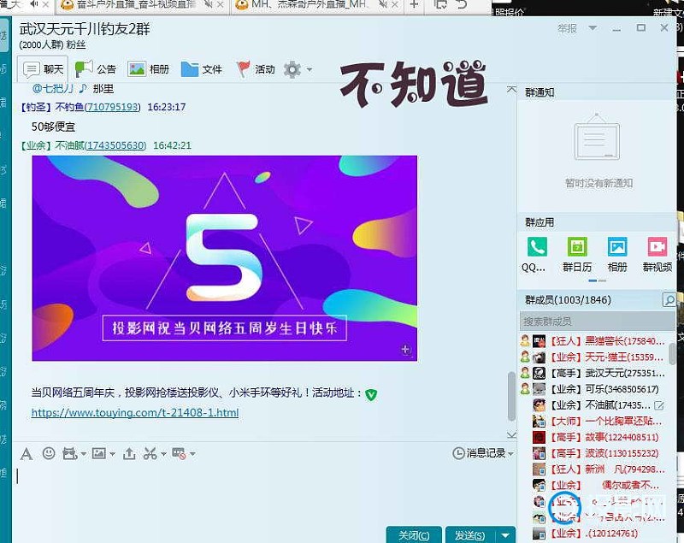
Task: Click the edit card icon beside 不油腻
Action: 659,405
